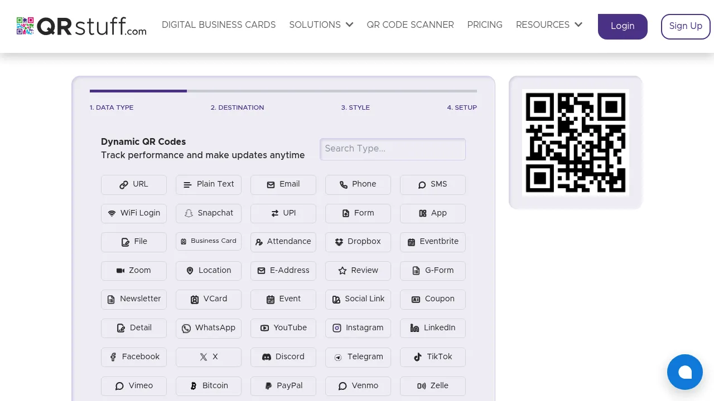Pick the PayPal QR code type

(x=283, y=386)
